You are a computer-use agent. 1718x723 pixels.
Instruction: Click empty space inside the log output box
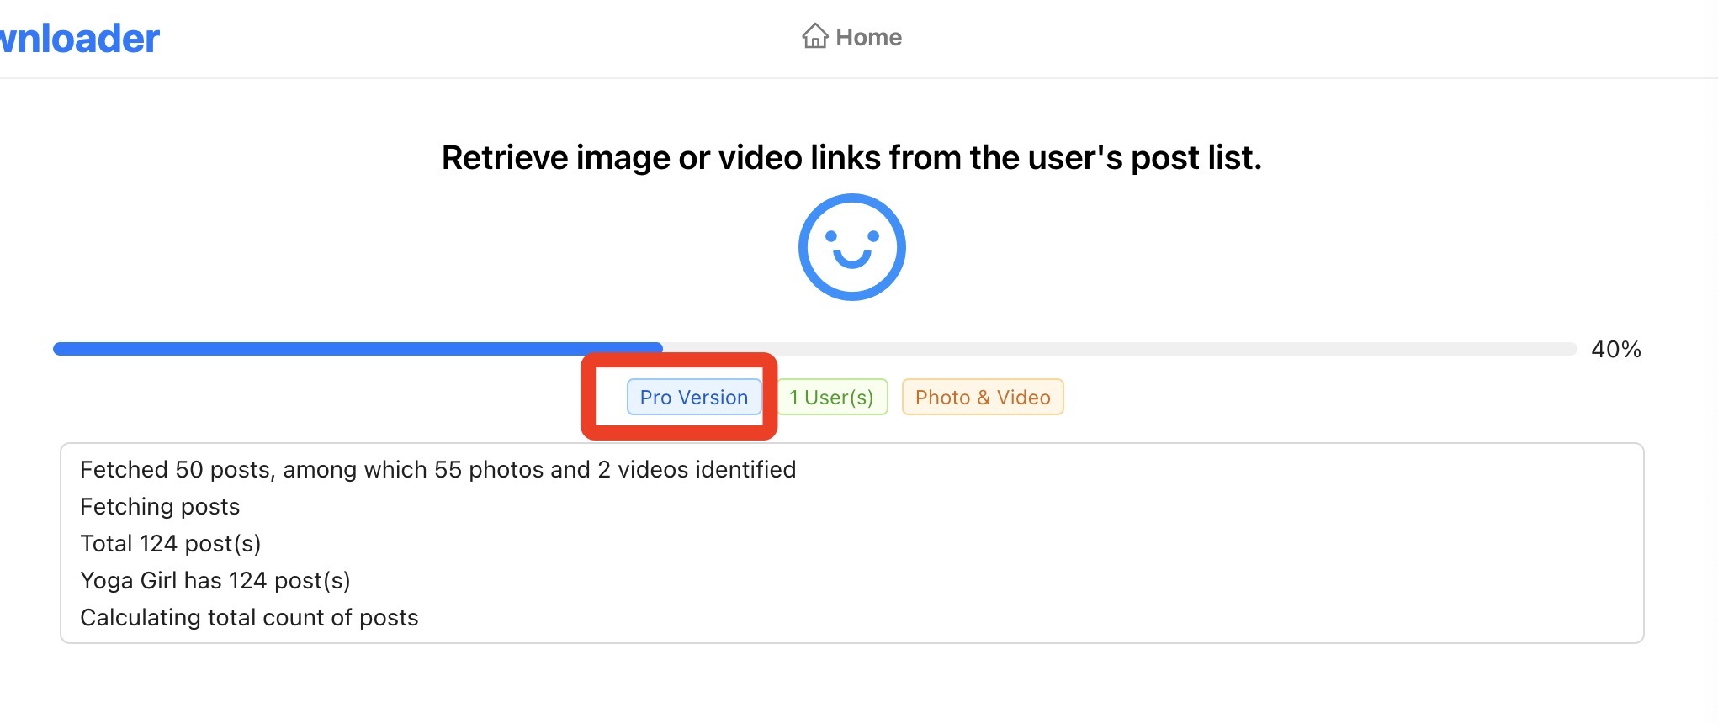[x=1178, y=555]
